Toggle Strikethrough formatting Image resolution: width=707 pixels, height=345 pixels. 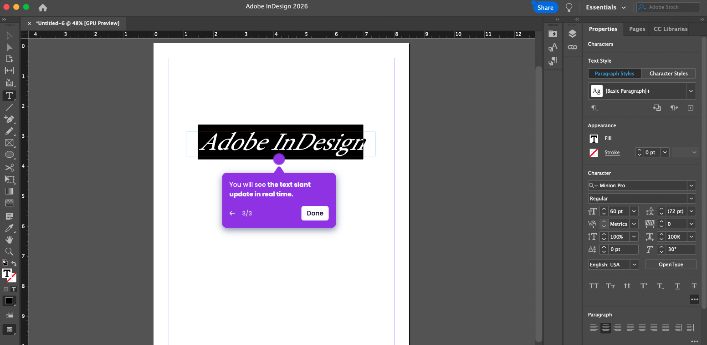(x=694, y=286)
